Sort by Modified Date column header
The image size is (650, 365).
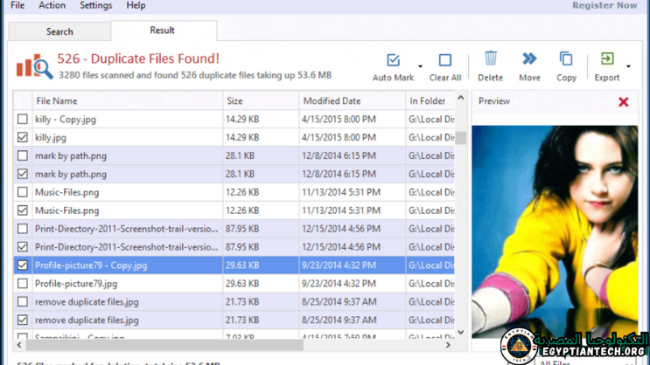pos(353,101)
